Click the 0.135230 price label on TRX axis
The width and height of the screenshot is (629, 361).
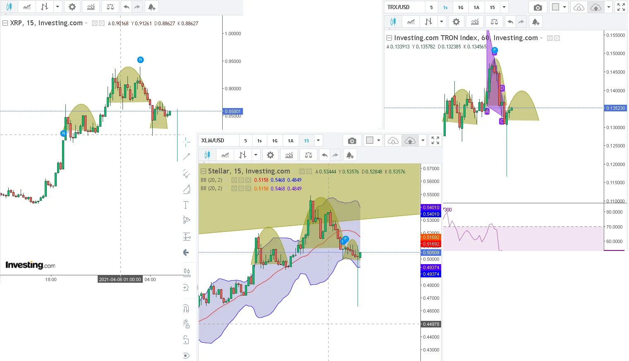pyautogui.click(x=615, y=108)
